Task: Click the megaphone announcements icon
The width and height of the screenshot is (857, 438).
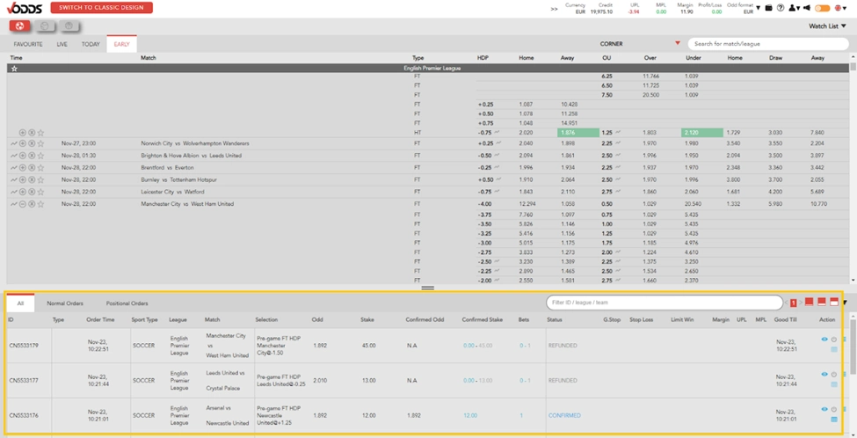Action: pos(807,8)
